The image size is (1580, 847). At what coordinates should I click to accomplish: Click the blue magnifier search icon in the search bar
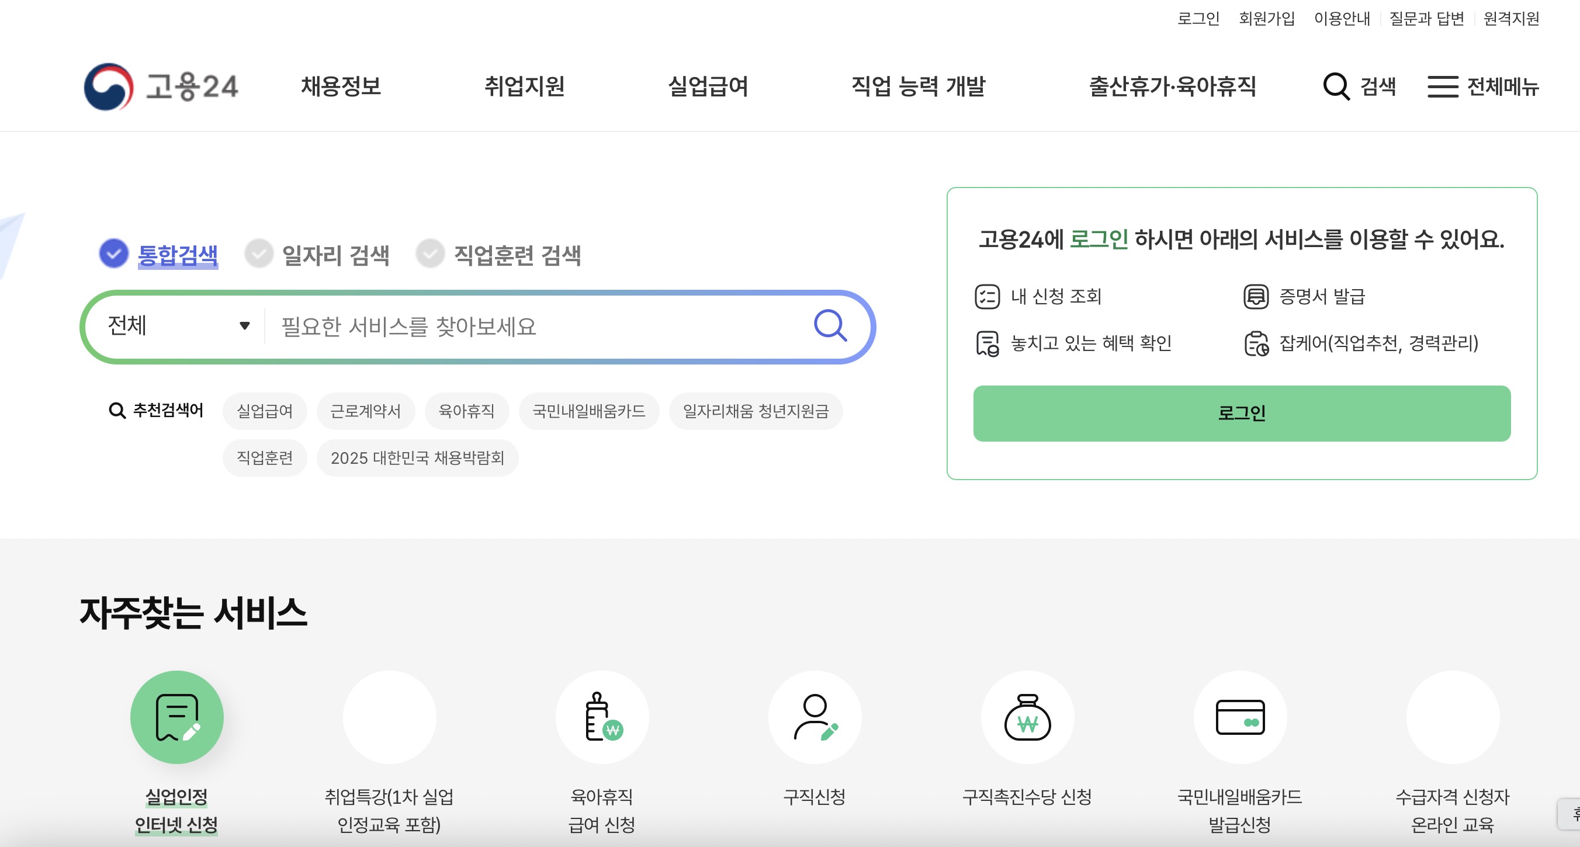(x=830, y=326)
